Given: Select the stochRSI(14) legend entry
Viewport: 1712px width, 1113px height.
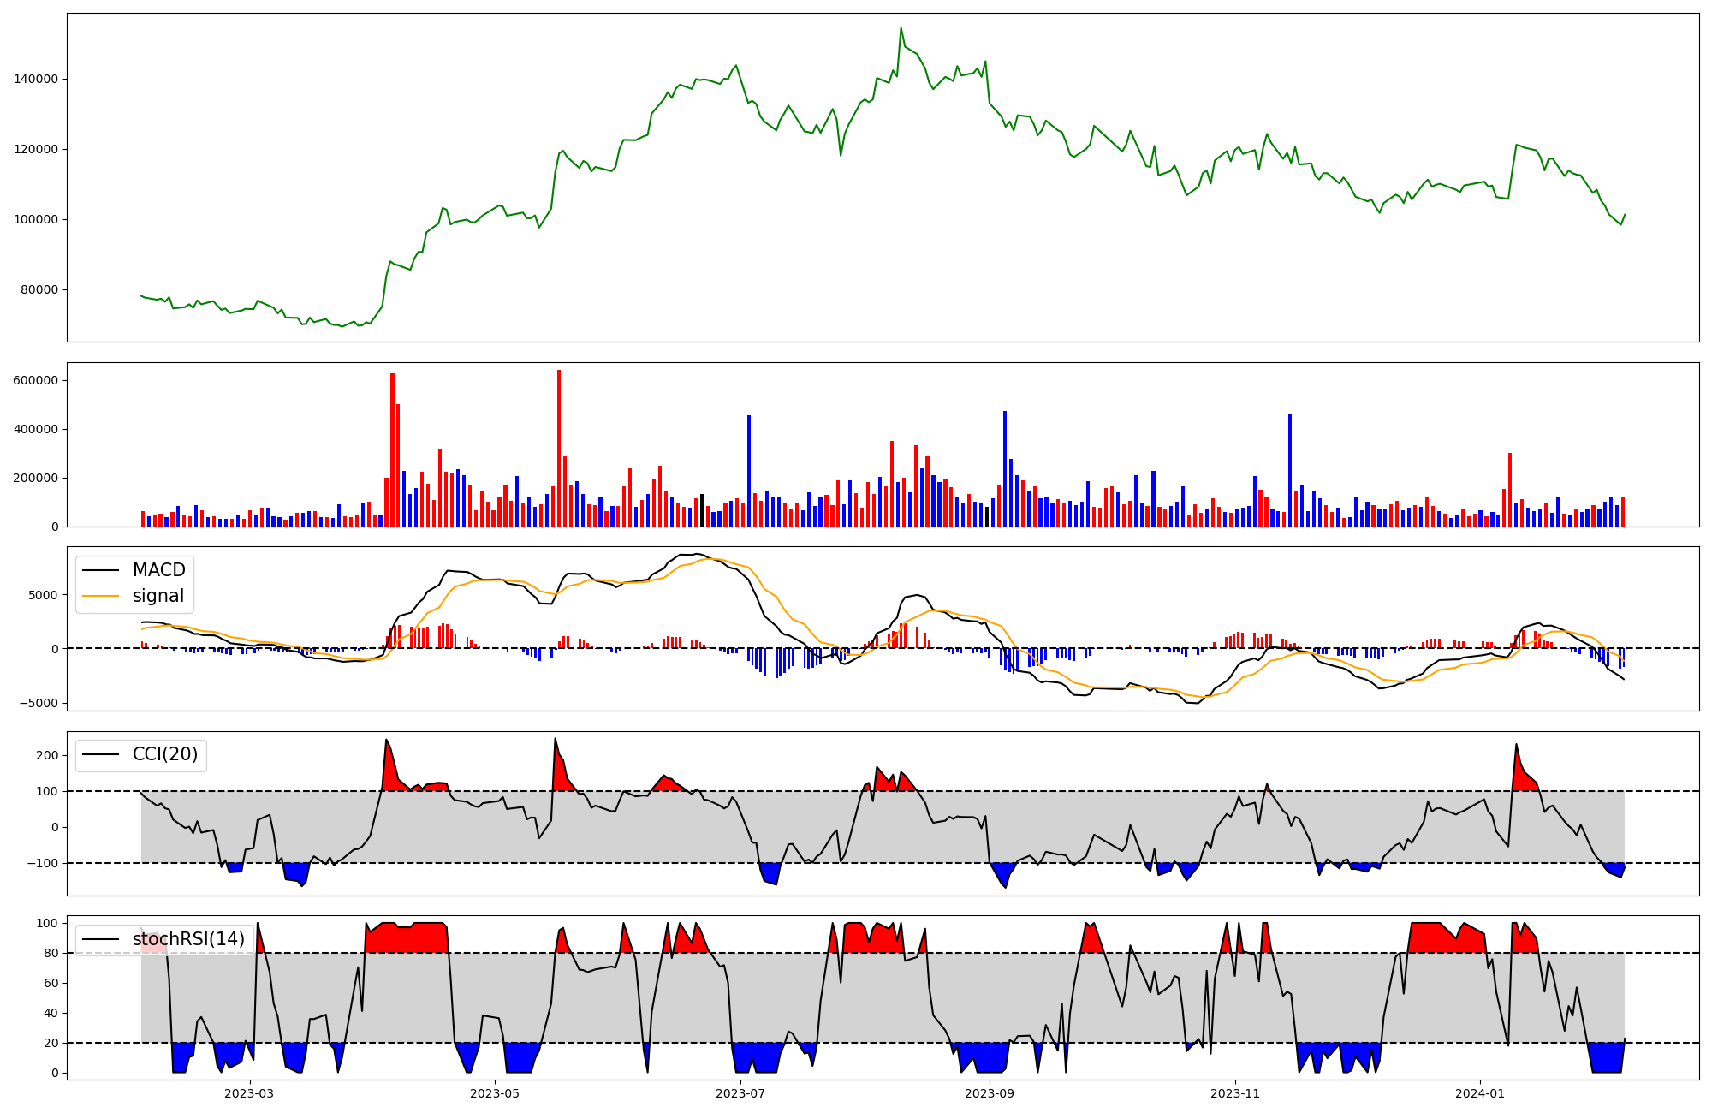Looking at the screenshot, I should click(x=188, y=939).
